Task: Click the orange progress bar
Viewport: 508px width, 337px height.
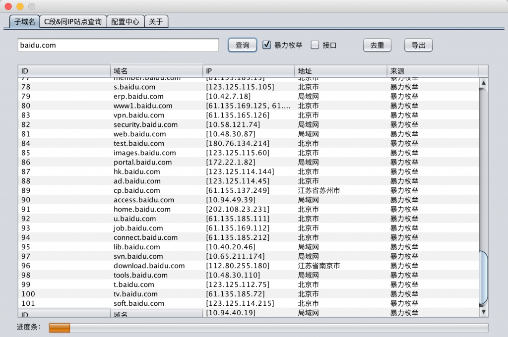Action: (x=60, y=328)
